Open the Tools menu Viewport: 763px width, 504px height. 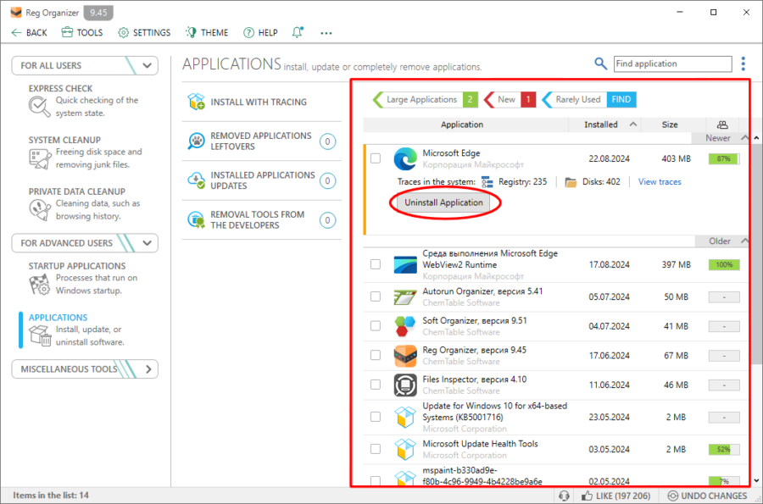click(x=81, y=32)
